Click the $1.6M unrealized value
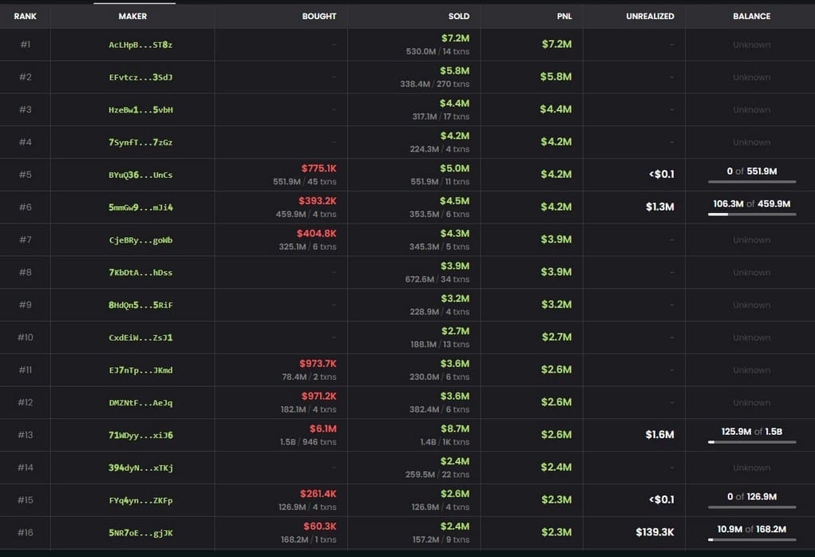This screenshot has height=557, width=815. [659, 435]
